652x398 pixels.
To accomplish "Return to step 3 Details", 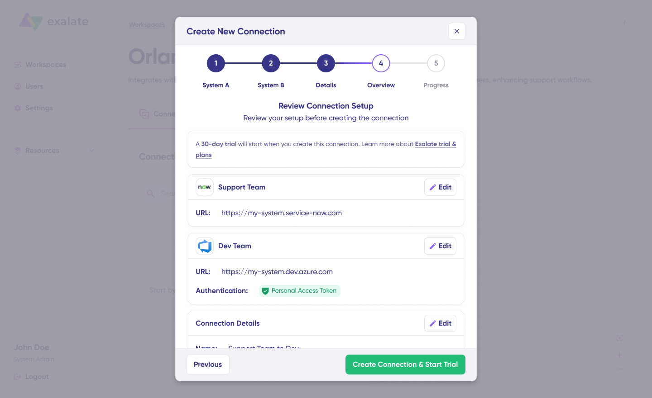I will point(326,63).
